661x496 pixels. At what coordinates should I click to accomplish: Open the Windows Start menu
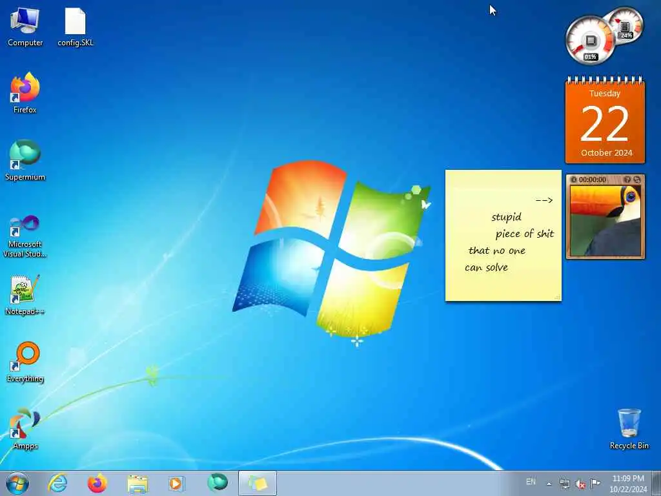(17, 483)
